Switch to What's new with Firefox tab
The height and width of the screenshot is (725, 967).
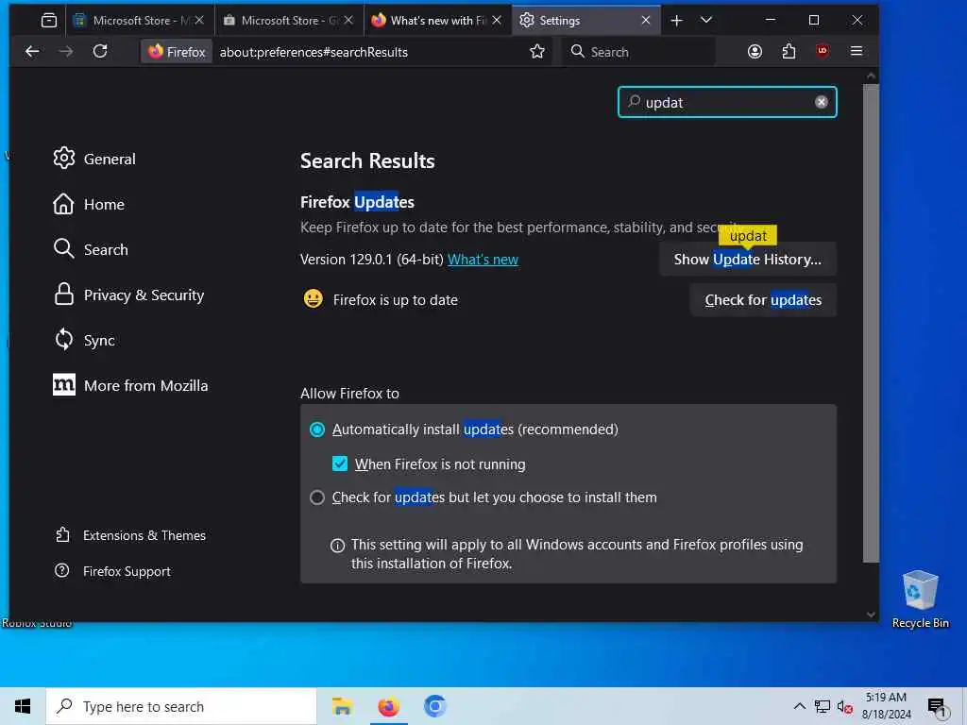(436, 21)
